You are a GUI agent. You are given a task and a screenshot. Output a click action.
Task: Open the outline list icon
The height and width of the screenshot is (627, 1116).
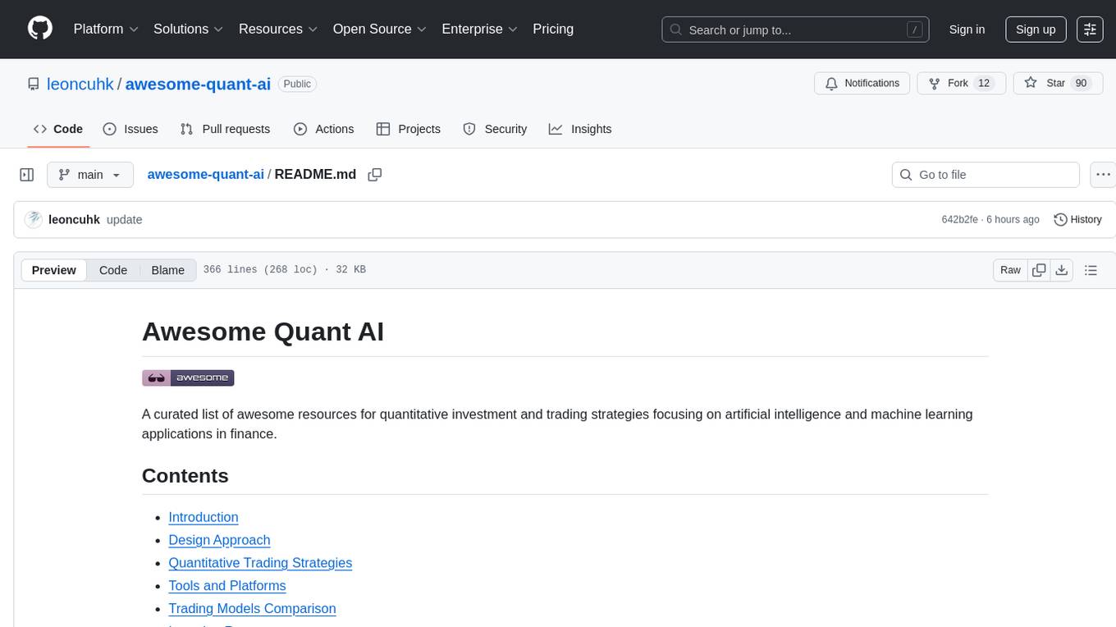tap(1091, 270)
